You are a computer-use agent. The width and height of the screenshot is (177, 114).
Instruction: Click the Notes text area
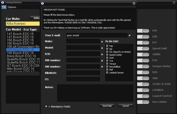click(x=95, y=93)
